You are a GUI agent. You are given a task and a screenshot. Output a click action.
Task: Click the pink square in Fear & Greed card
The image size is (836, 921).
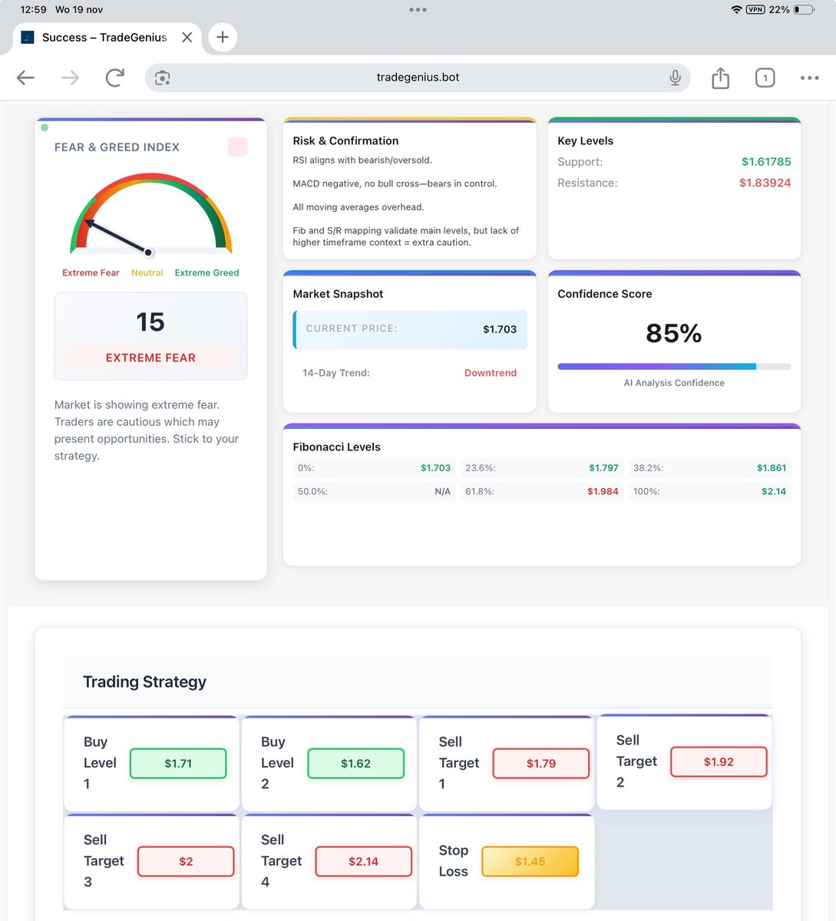238,147
